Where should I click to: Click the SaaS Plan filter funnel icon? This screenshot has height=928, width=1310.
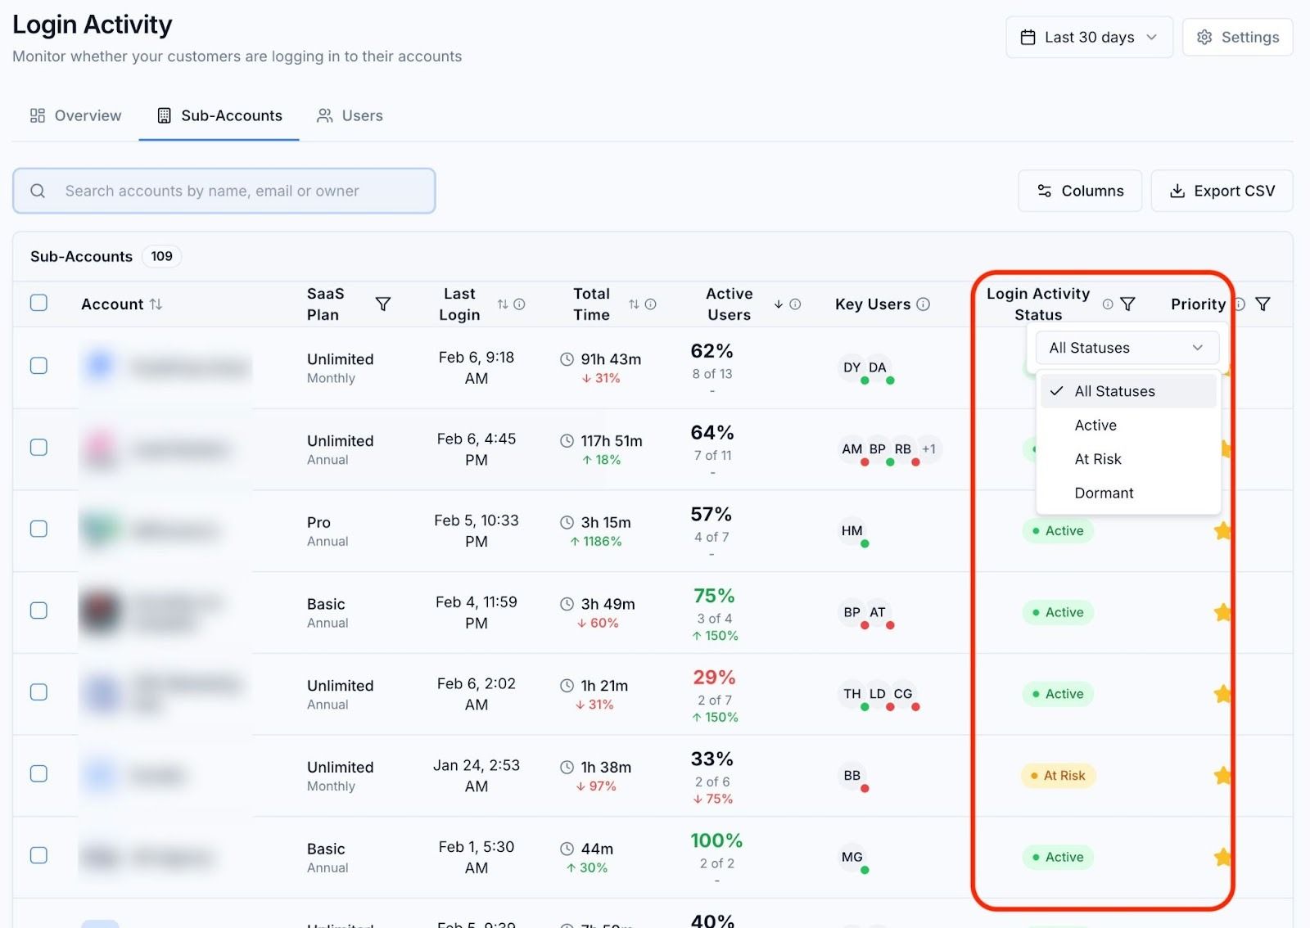pyautogui.click(x=382, y=304)
